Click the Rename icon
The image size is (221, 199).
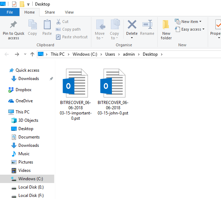pyautogui.click(x=147, y=25)
